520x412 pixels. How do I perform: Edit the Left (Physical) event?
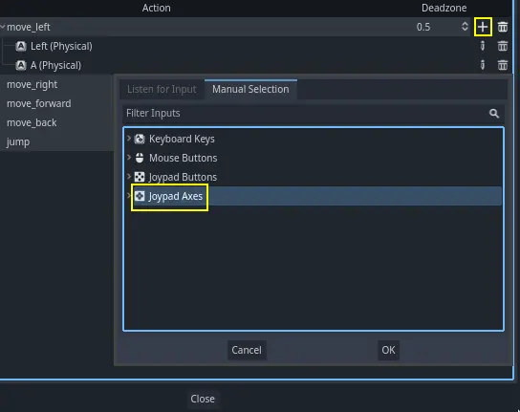483,46
